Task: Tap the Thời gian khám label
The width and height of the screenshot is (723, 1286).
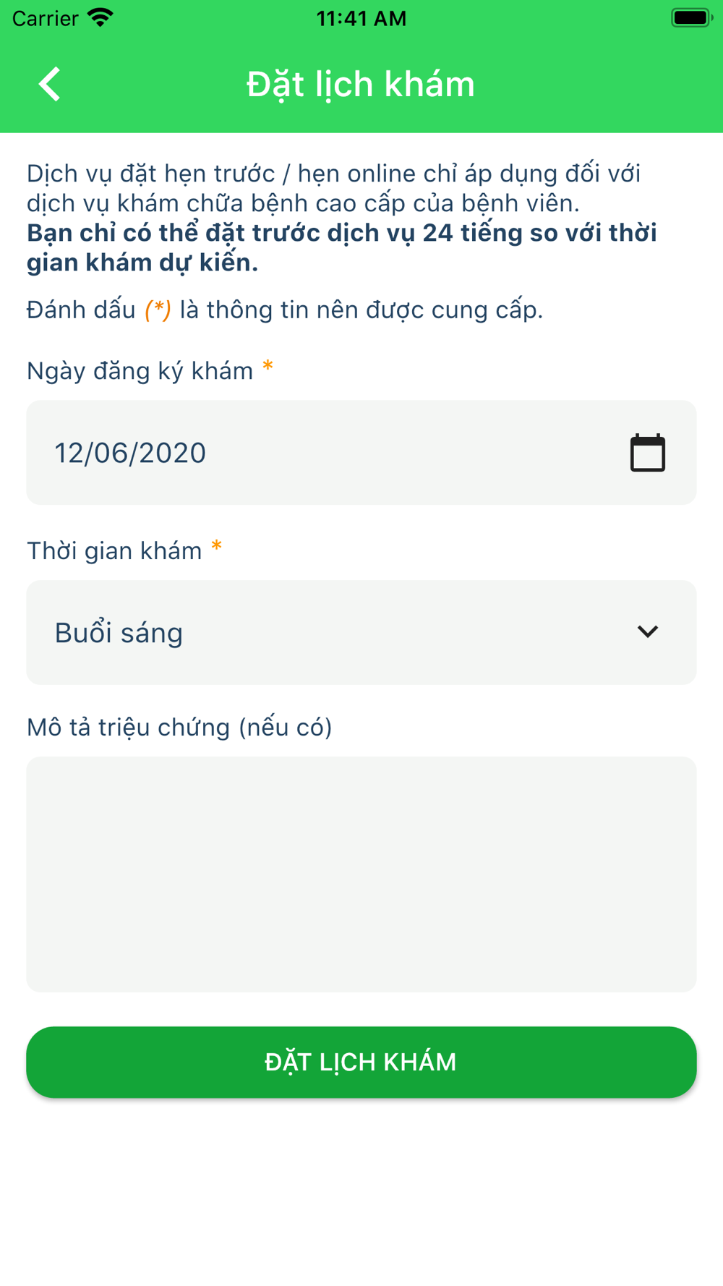Action: pyautogui.click(x=114, y=551)
